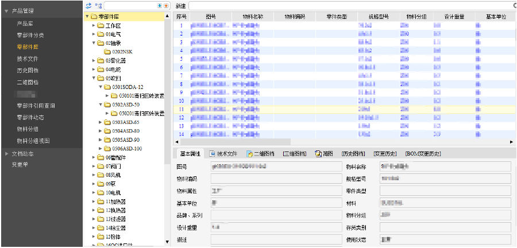Screen dimensions: 517x248
Task: Click the refresh icon above the tree
Action: click(88, 5)
